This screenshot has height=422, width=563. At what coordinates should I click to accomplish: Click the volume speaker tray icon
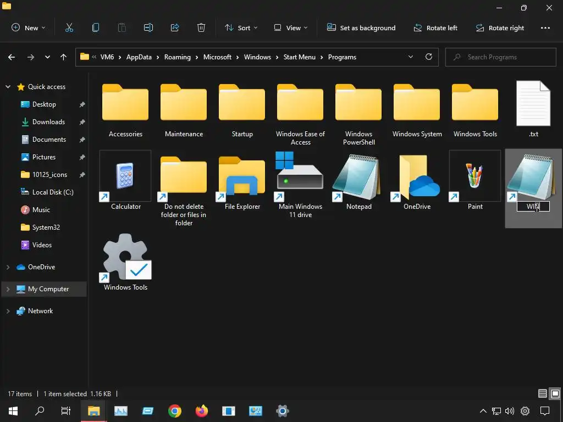click(510, 411)
